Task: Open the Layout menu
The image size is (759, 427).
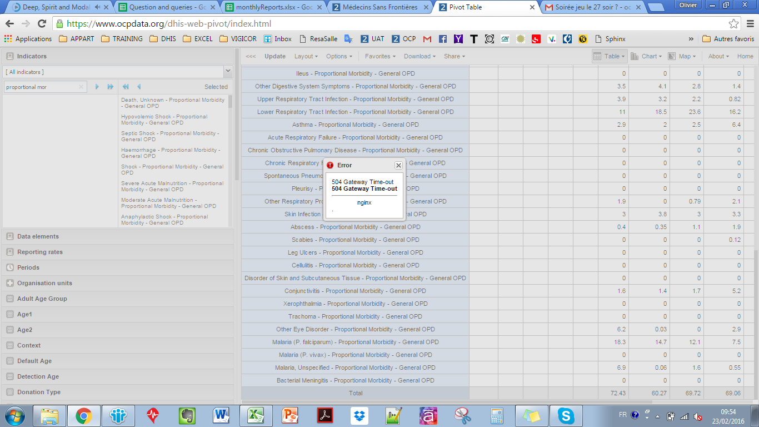Action: tap(306, 56)
